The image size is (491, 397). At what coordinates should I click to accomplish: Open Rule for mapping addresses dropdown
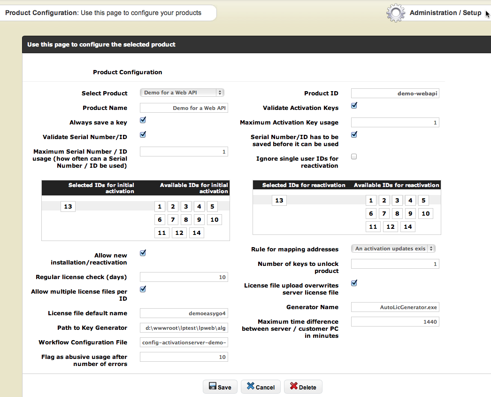coord(393,249)
